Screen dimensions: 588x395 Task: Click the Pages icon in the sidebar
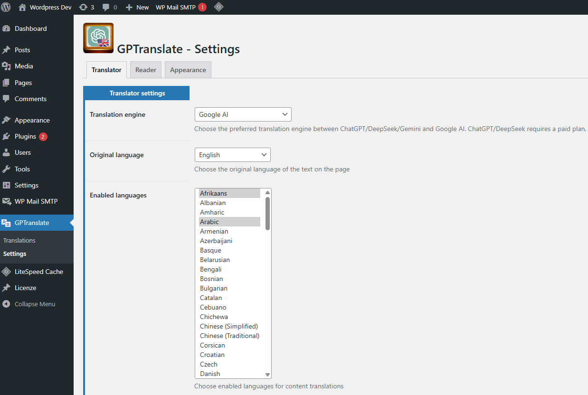coord(6,83)
